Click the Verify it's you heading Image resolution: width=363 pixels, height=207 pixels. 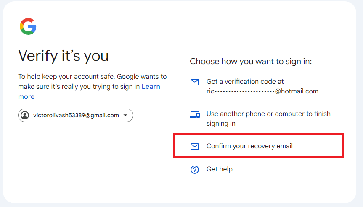click(x=64, y=55)
